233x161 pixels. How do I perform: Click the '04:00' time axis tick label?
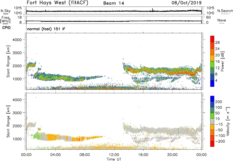pos(55,155)
